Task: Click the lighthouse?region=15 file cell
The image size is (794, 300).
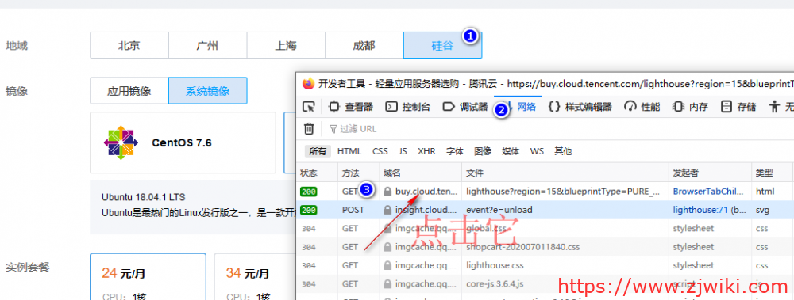Action: 564,192
